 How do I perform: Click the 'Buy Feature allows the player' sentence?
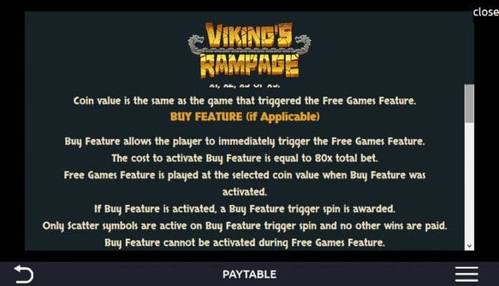(244, 141)
